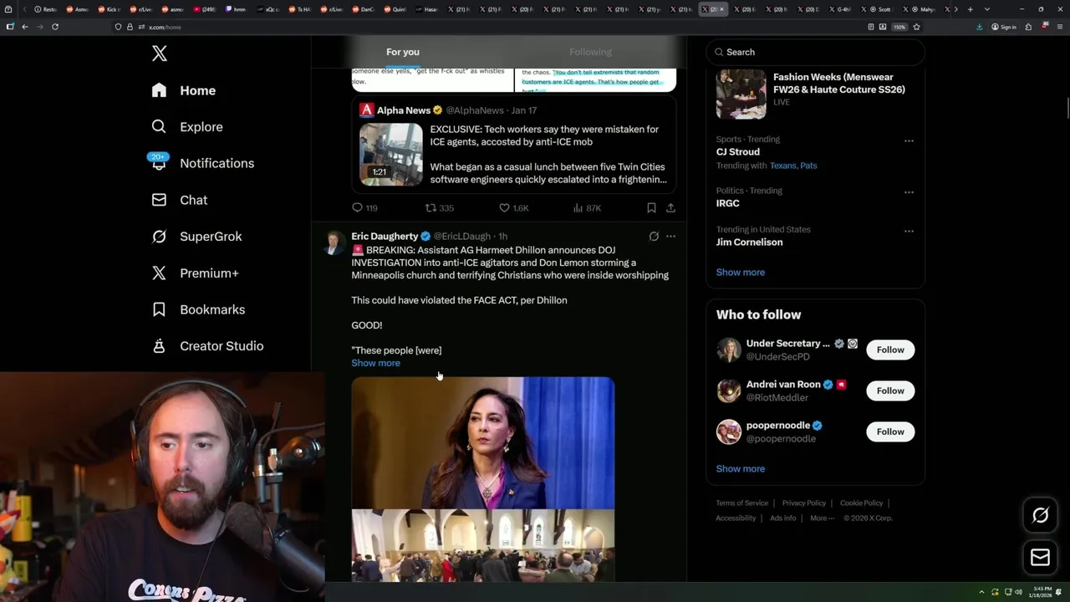Follow Under Secretary account
This screenshot has width=1070, height=602.
(x=890, y=349)
